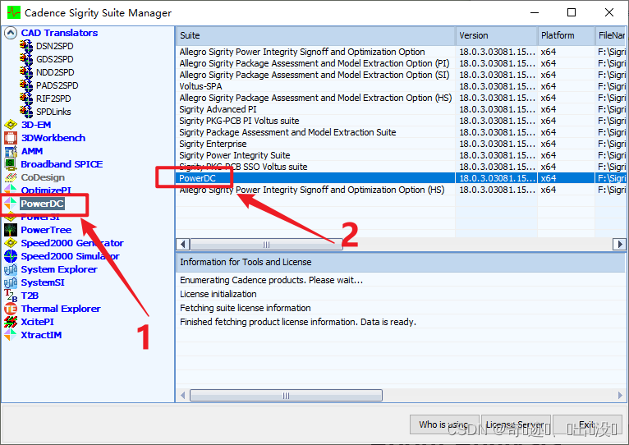Select Sigrity Package Assessment and Model Extraction Suite
629x445 pixels.
400,132
